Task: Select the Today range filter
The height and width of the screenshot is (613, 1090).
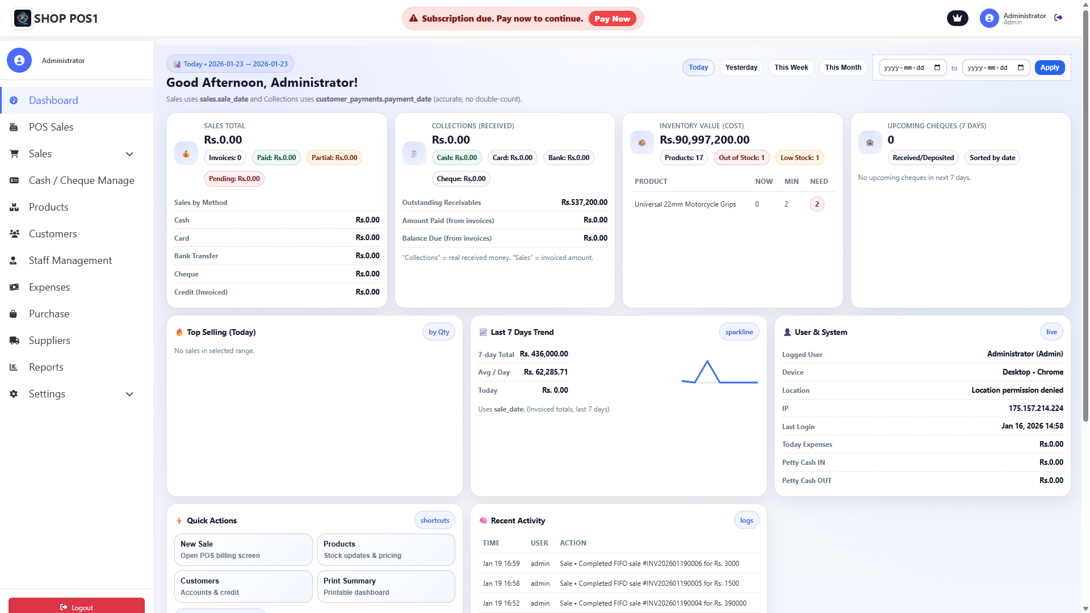Action: point(698,68)
